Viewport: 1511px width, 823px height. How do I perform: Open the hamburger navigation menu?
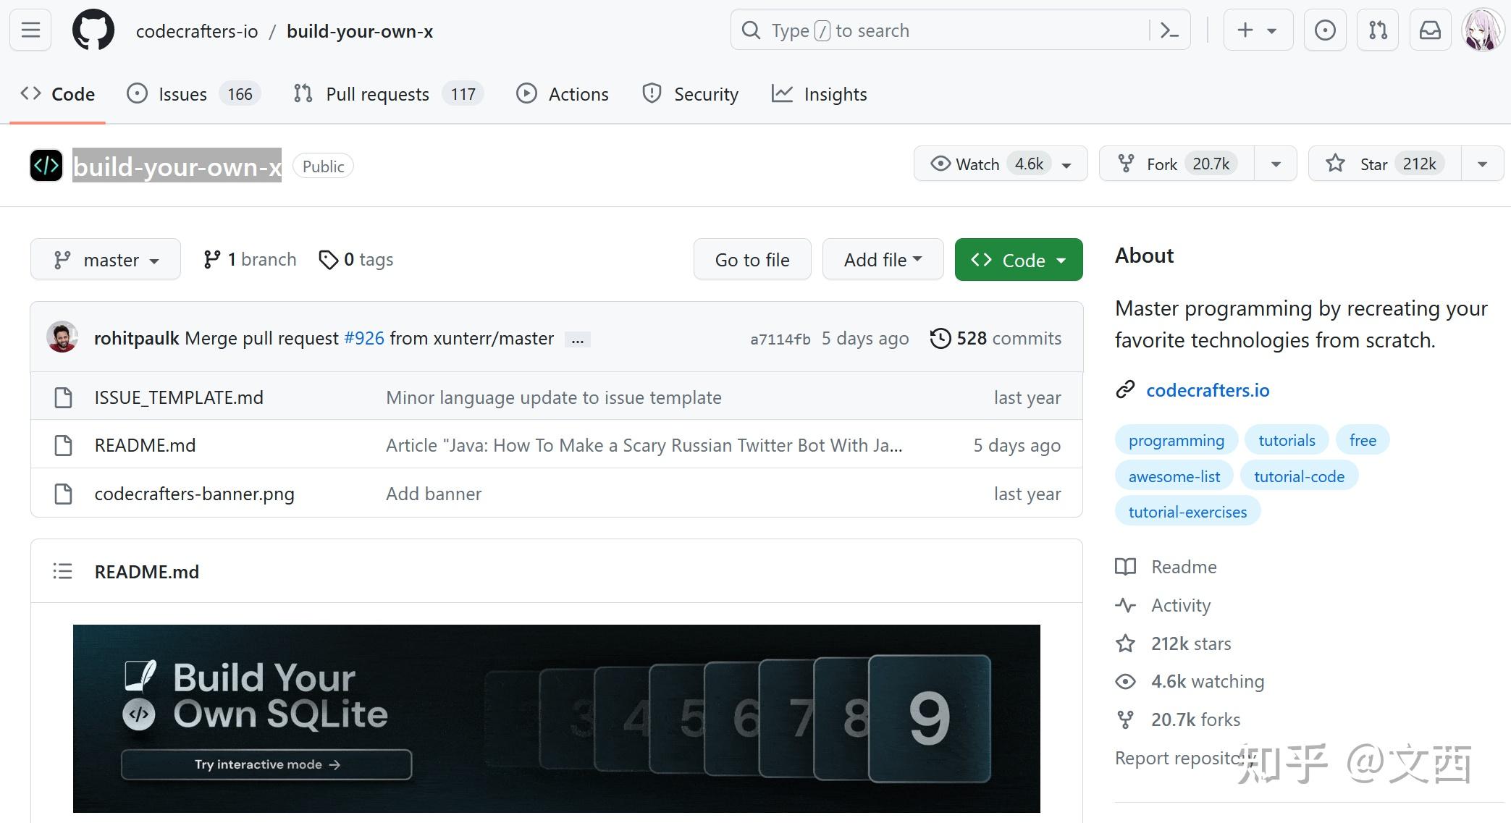(x=30, y=30)
